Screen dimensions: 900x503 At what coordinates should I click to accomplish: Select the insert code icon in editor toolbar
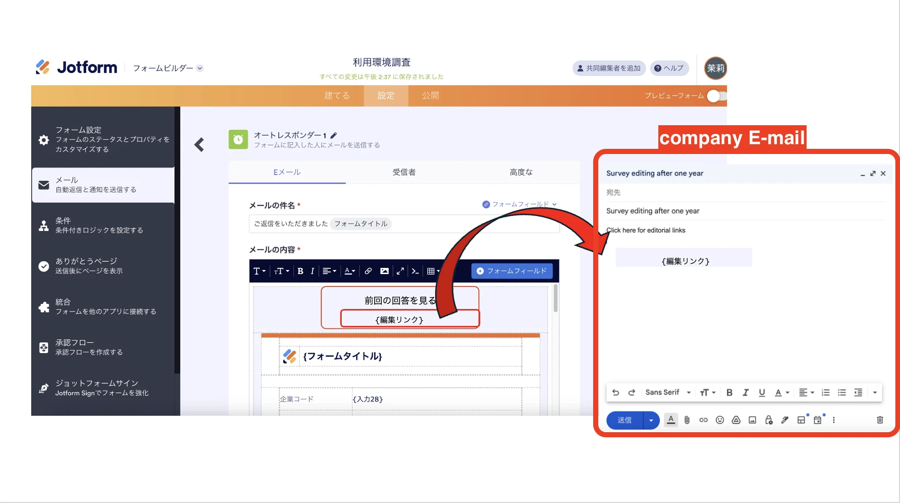pos(415,271)
